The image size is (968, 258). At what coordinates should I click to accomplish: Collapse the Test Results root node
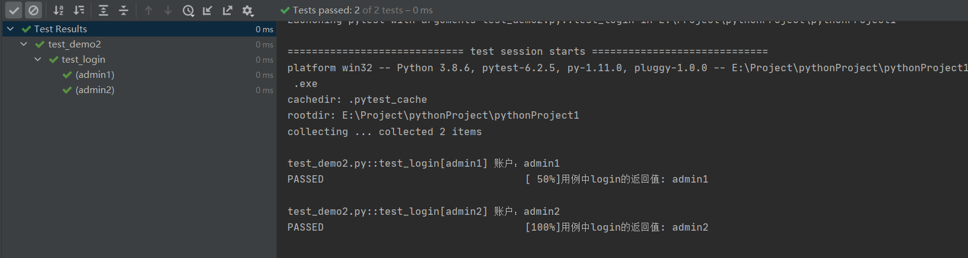(10, 29)
